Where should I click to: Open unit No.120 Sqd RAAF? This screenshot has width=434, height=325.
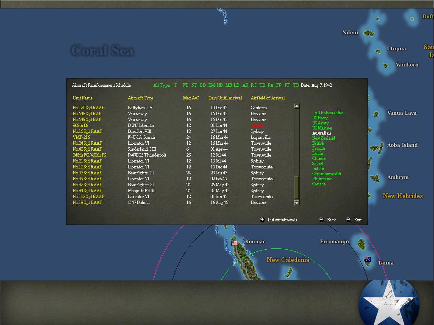pos(88,107)
